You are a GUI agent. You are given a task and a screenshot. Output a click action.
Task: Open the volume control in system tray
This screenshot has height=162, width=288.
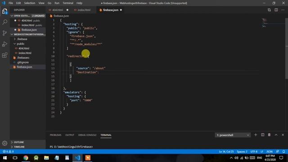click(x=236, y=158)
